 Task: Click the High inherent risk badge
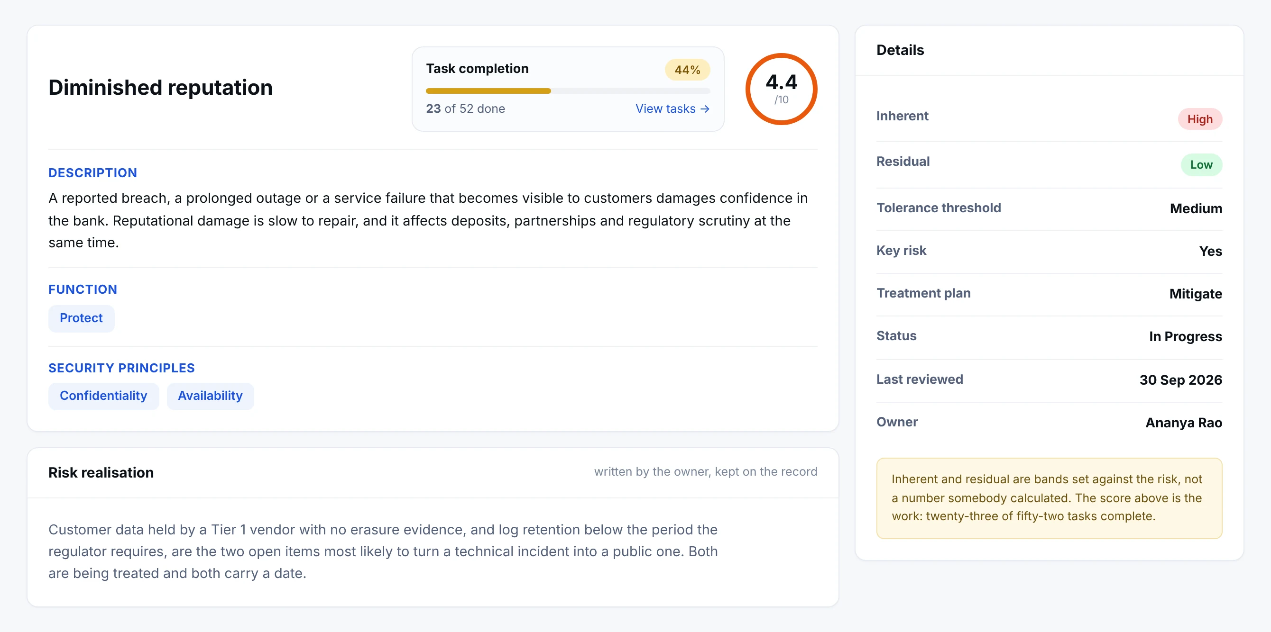coord(1199,119)
